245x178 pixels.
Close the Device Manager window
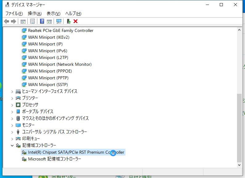235,5
